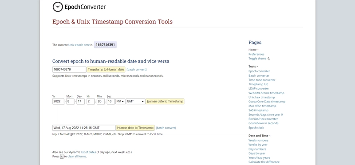This screenshot has width=355, height=165.
Task: Click the Yr input field
Action: [x=58, y=102]
